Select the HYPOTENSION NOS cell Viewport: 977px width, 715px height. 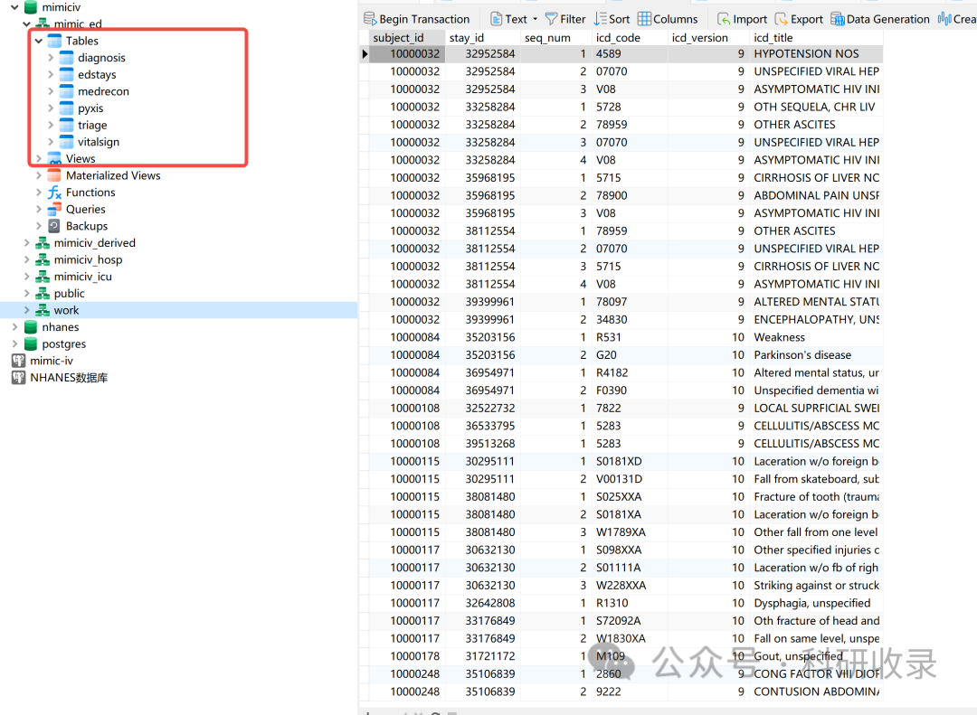click(x=816, y=53)
